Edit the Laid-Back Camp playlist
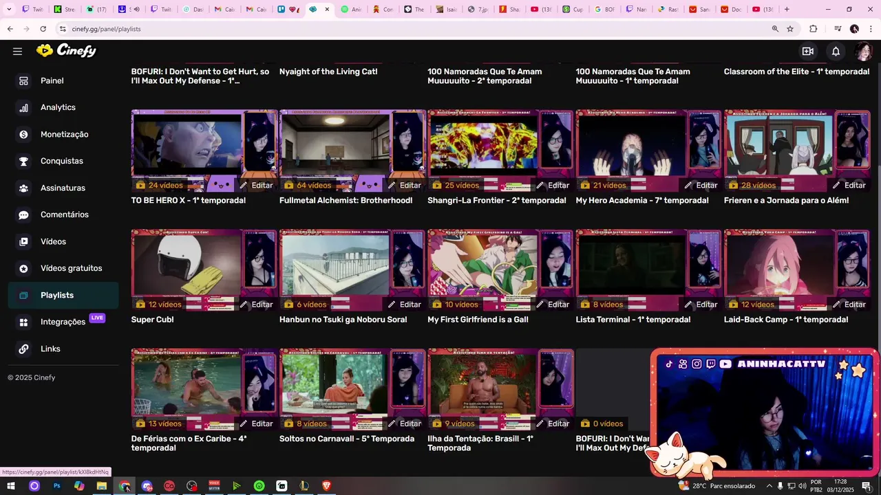Viewport: 881px width, 495px height. click(x=849, y=305)
